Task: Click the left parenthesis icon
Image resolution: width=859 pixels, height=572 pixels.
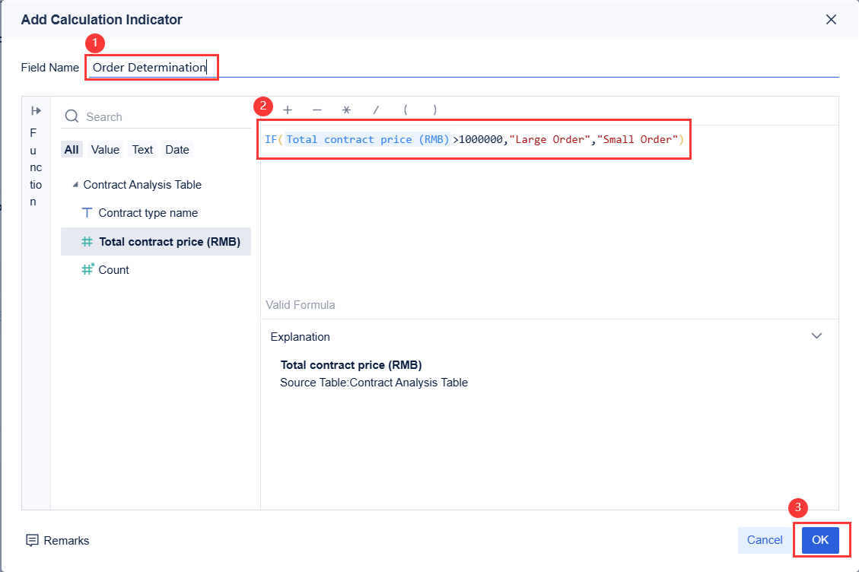Action: (405, 110)
